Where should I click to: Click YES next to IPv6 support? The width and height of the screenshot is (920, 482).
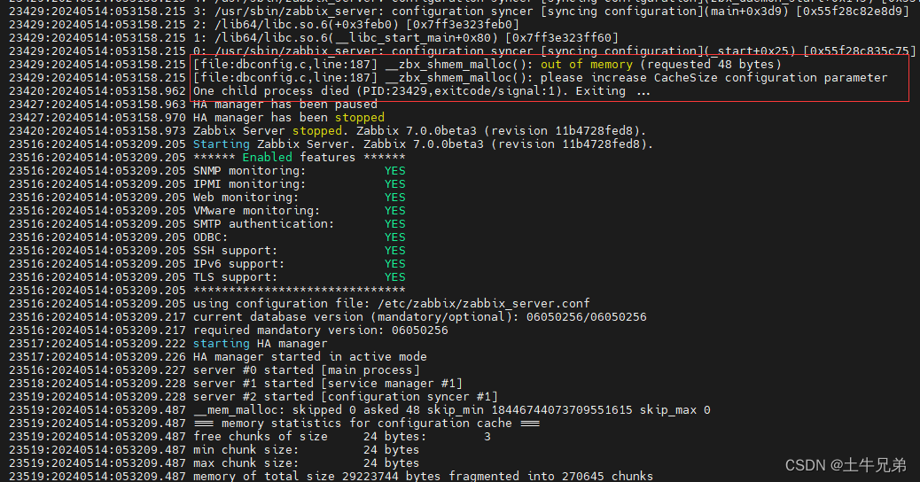click(395, 264)
